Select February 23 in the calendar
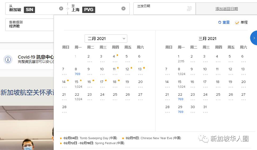 click(89, 96)
